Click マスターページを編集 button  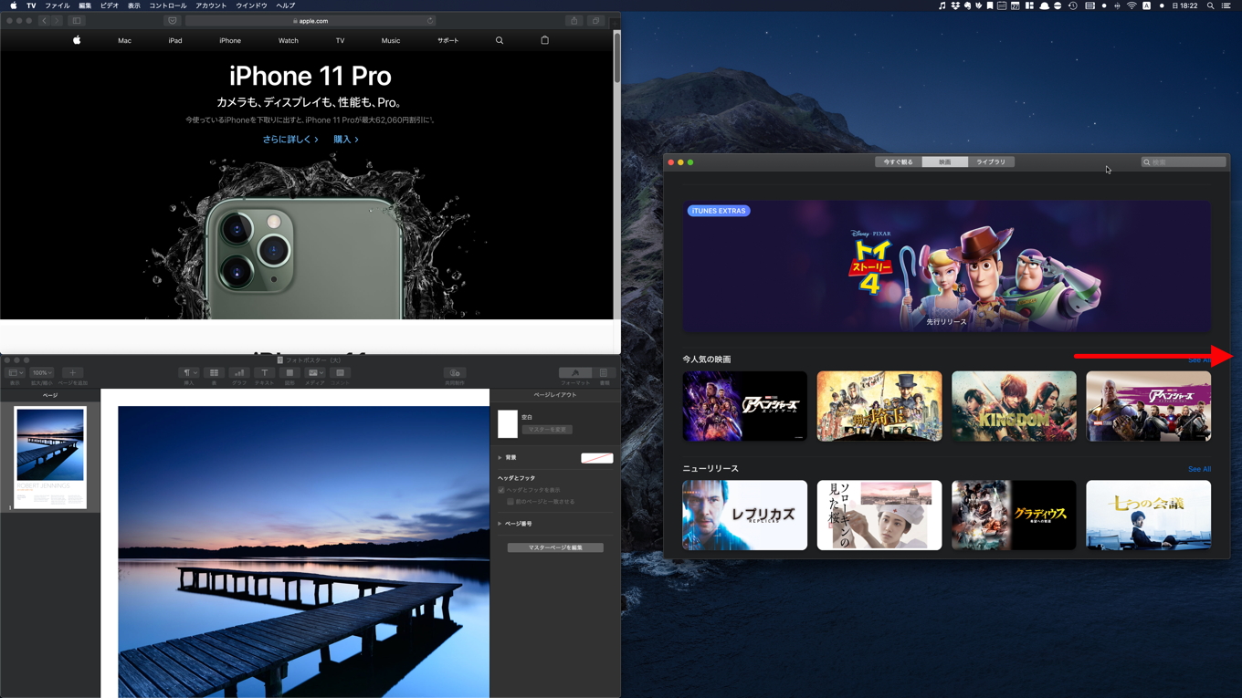click(x=555, y=547)
